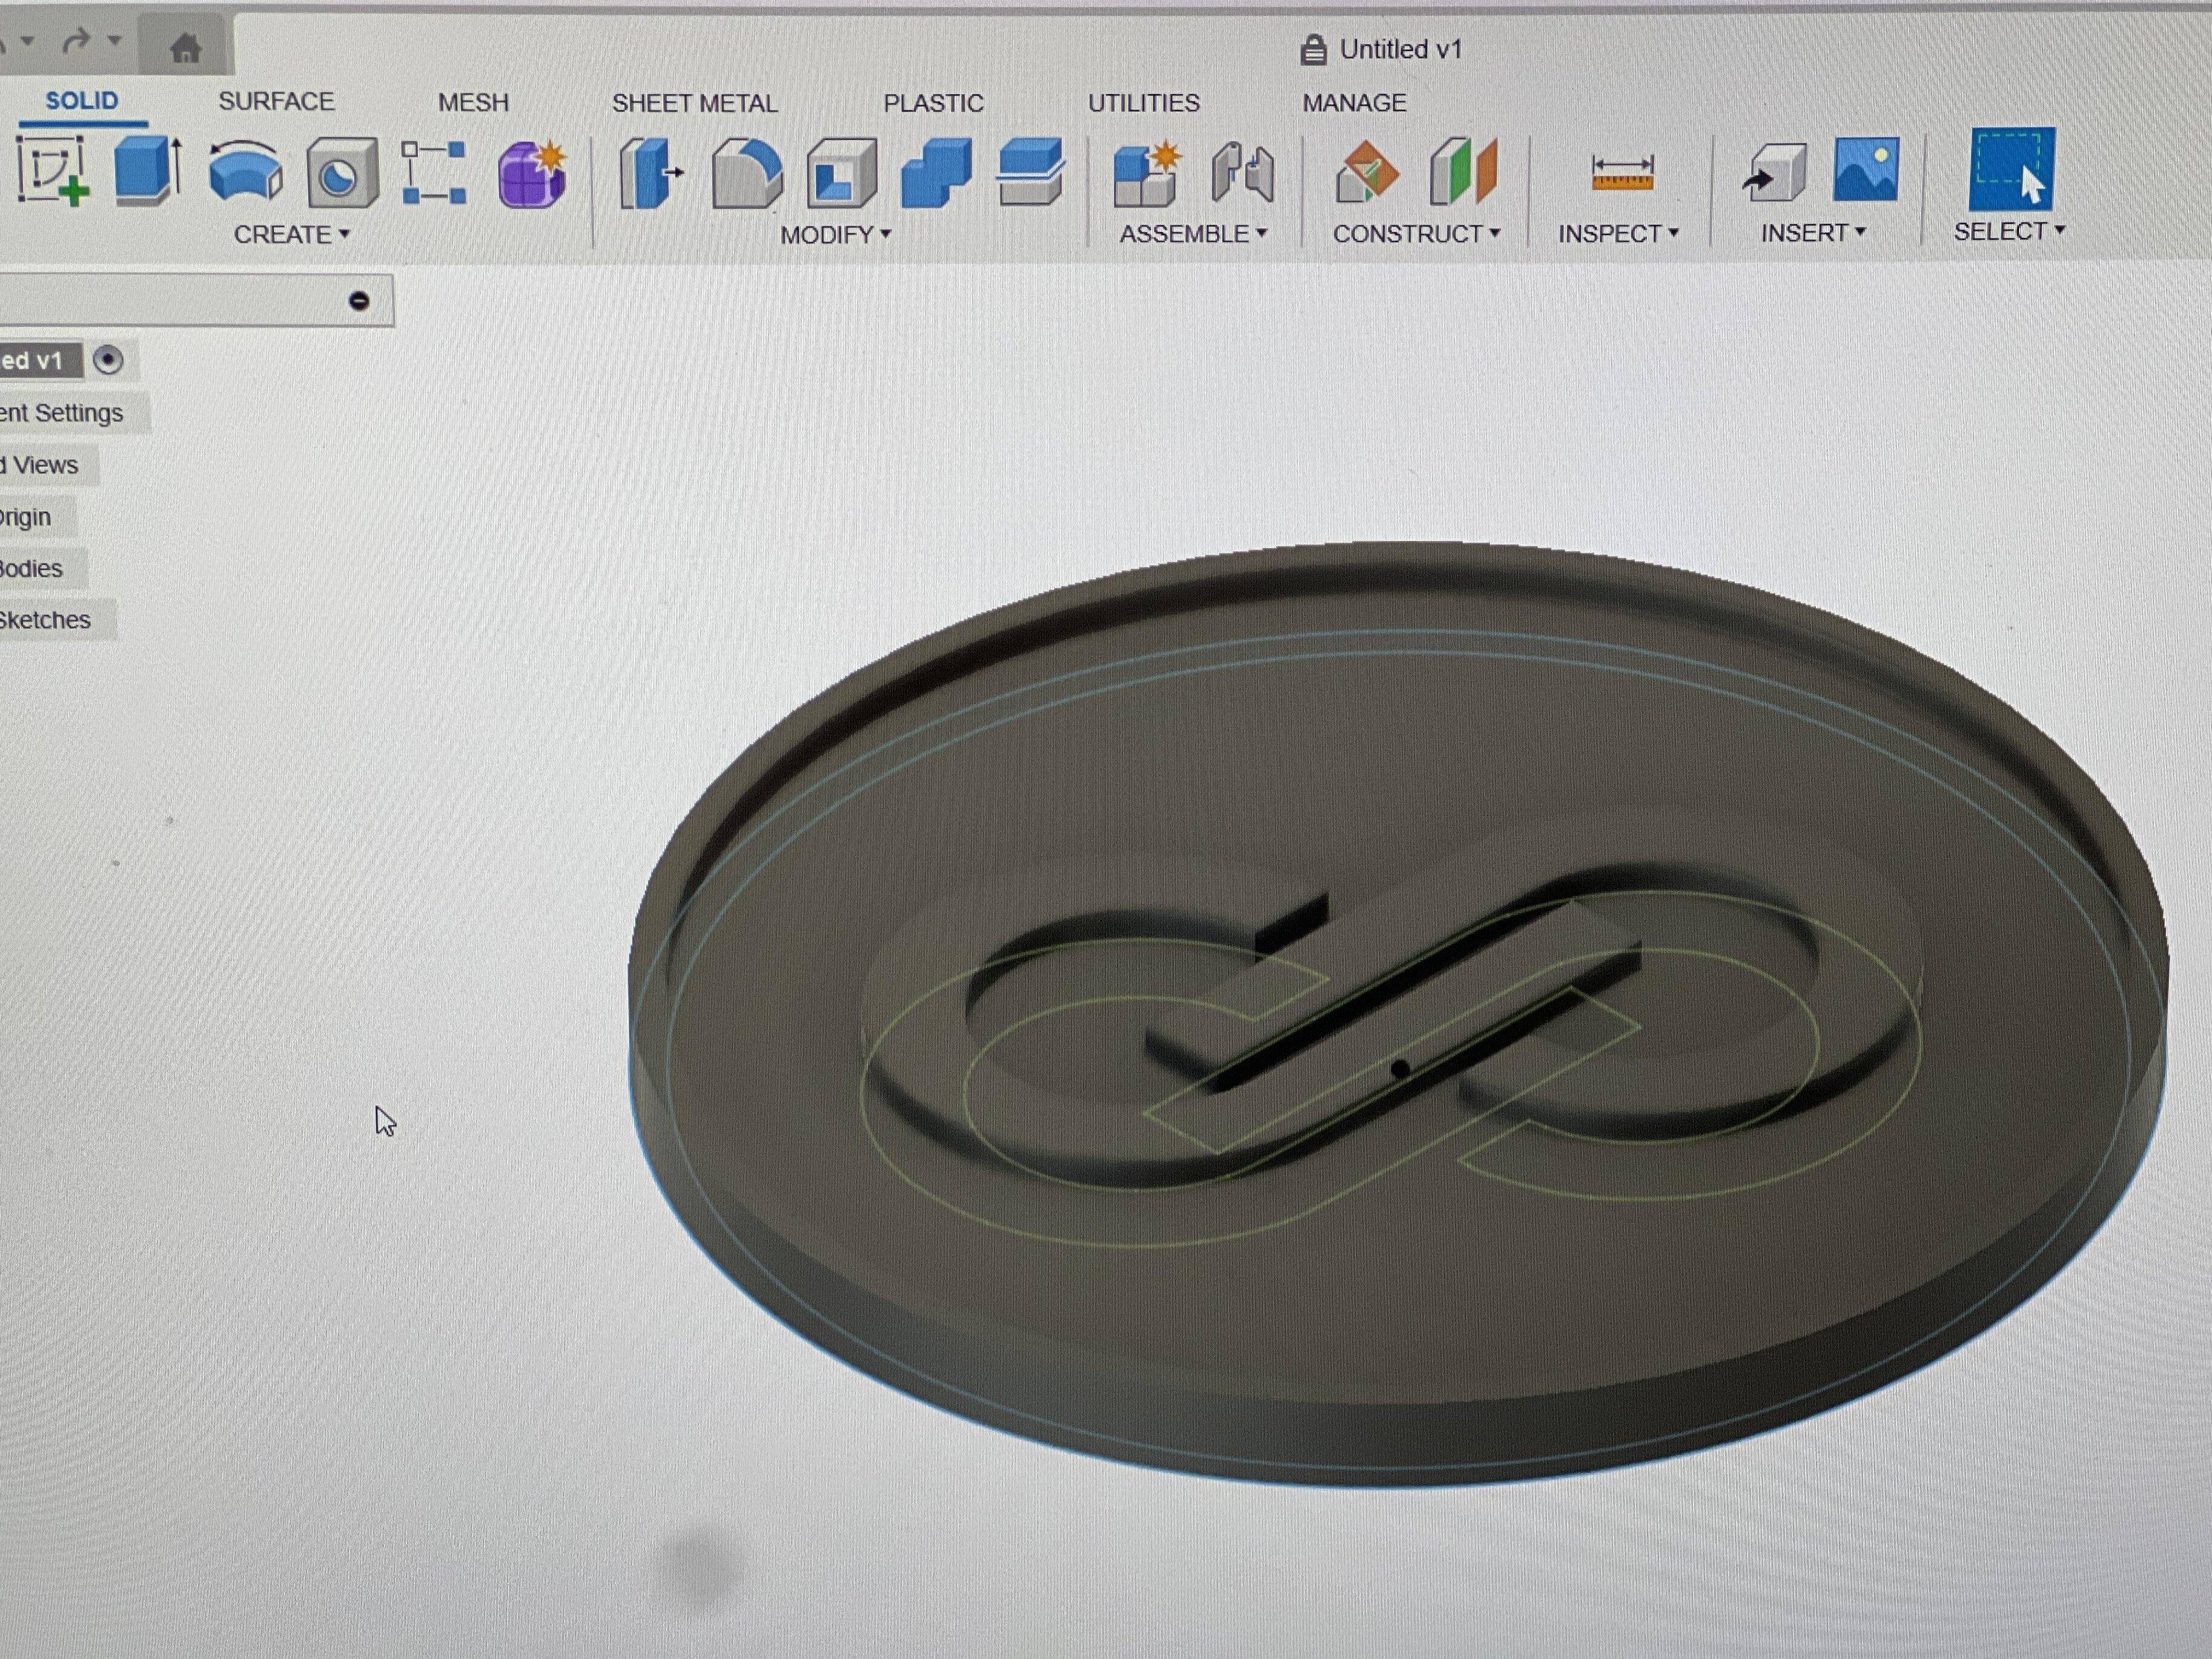
Task: Select the Sketches browser item
Action: [45, 620]
